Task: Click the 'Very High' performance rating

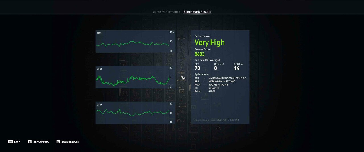Action: coord(210,43)
